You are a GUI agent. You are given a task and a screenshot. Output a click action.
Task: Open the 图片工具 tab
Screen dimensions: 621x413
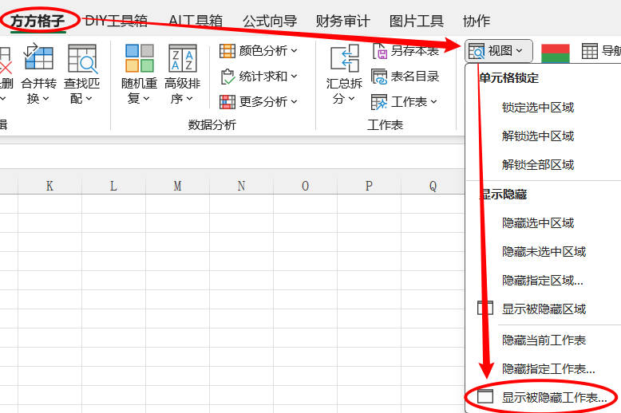point(416,21)
